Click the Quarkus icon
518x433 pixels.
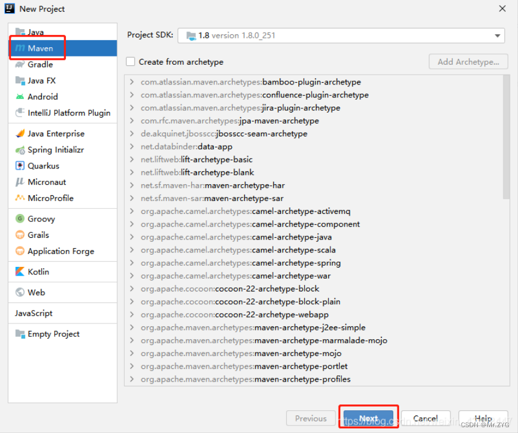coord(20,166)
